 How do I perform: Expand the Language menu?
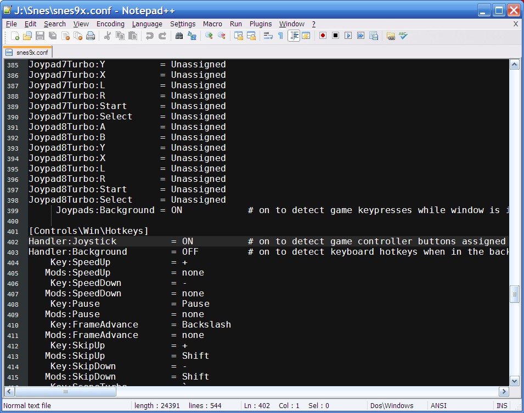pyautogui.click(x=147, y=24)
